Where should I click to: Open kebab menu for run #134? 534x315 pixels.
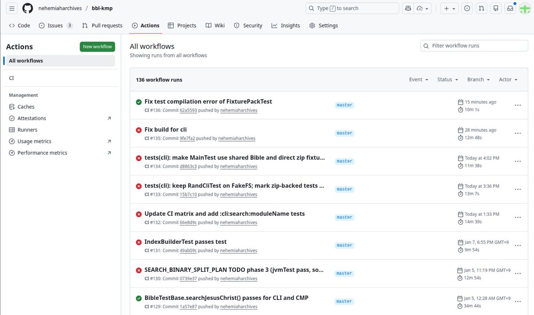(x=518, y=162)
